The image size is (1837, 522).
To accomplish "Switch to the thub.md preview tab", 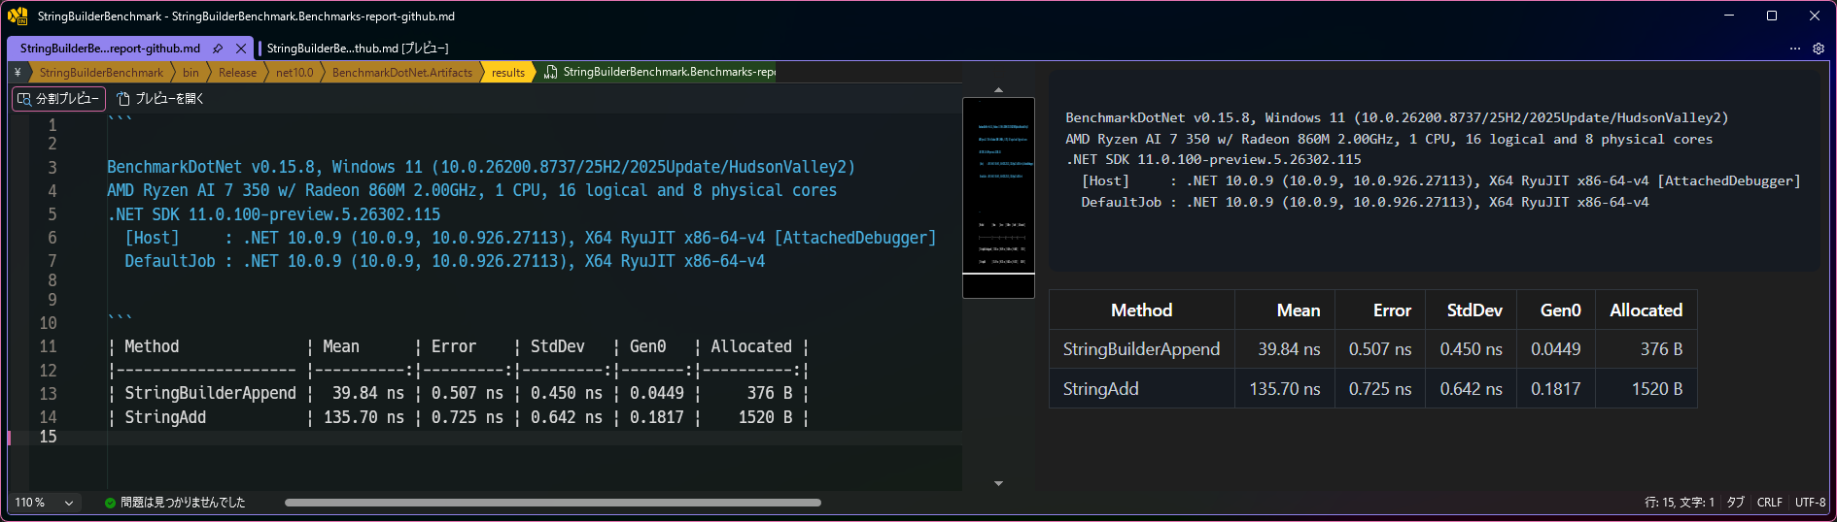I will tap(357, 49).
